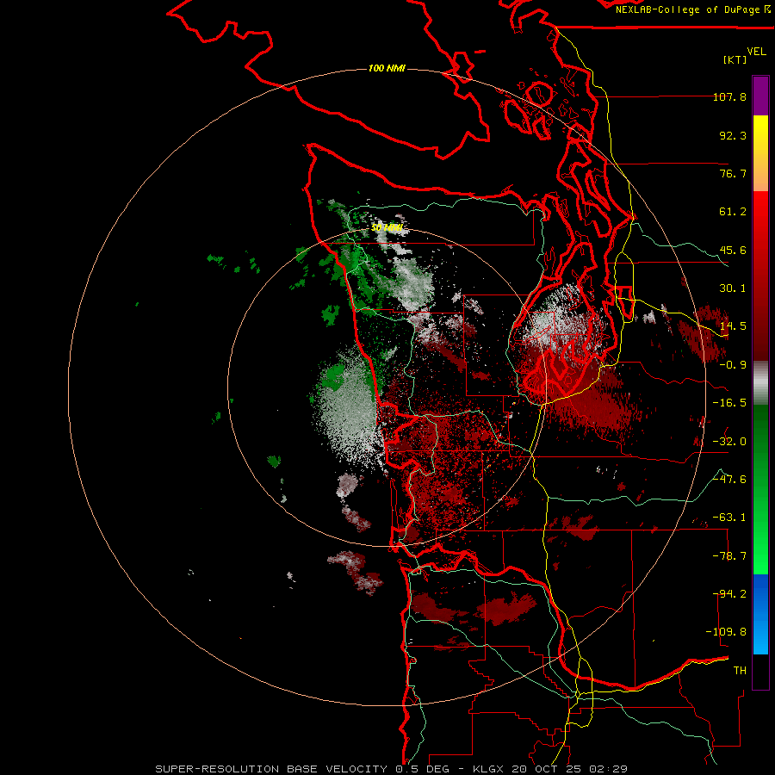Click the 107.8 legend value
This screenshot has height=775, width=775.
click(729, 96)
